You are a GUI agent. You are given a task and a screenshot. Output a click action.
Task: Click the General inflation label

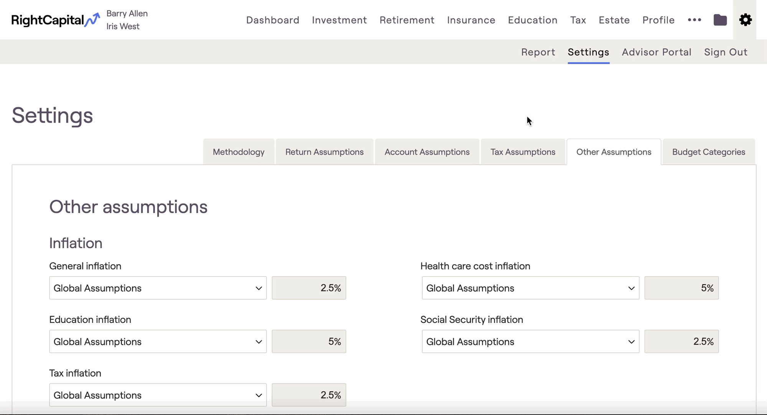(x=85, y=266)
